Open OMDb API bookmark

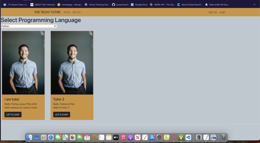tap(163, 5)
